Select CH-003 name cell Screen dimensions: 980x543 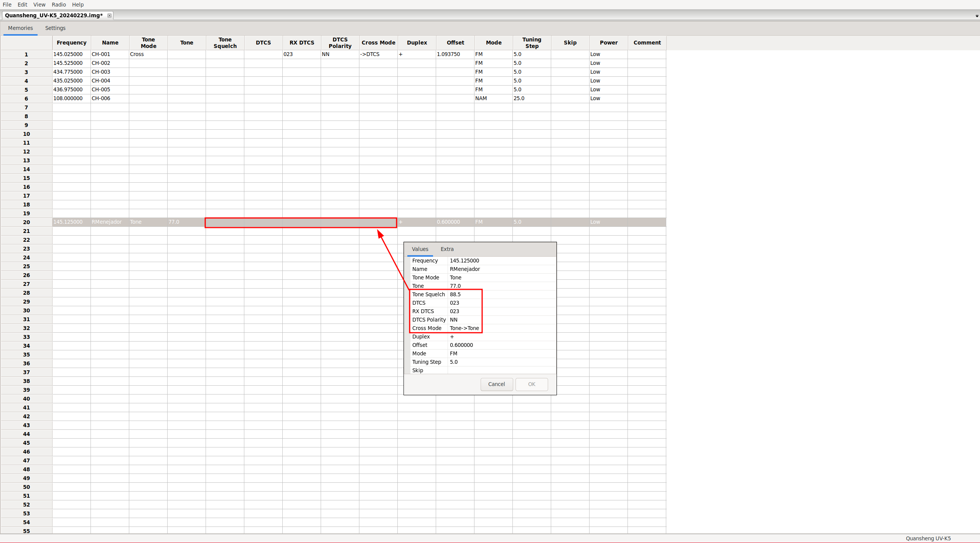(x=110, y=72)
